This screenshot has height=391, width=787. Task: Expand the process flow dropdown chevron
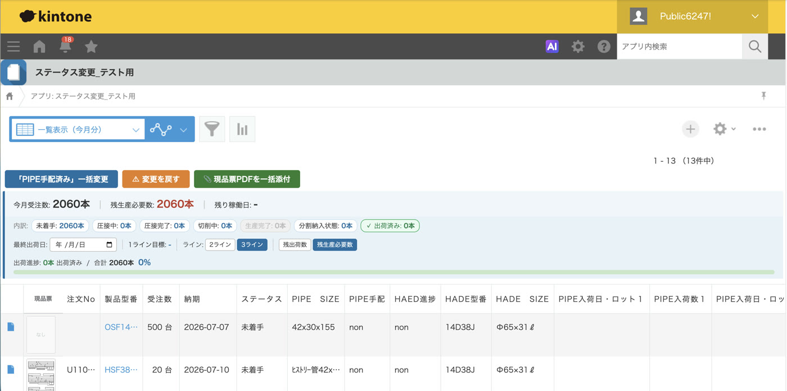(x=184, y=130)
